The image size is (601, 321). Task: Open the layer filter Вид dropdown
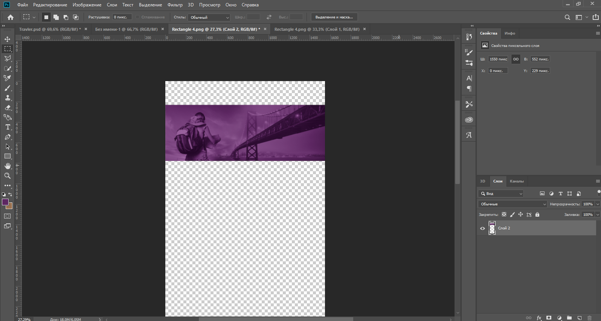(x=501, y=194)
